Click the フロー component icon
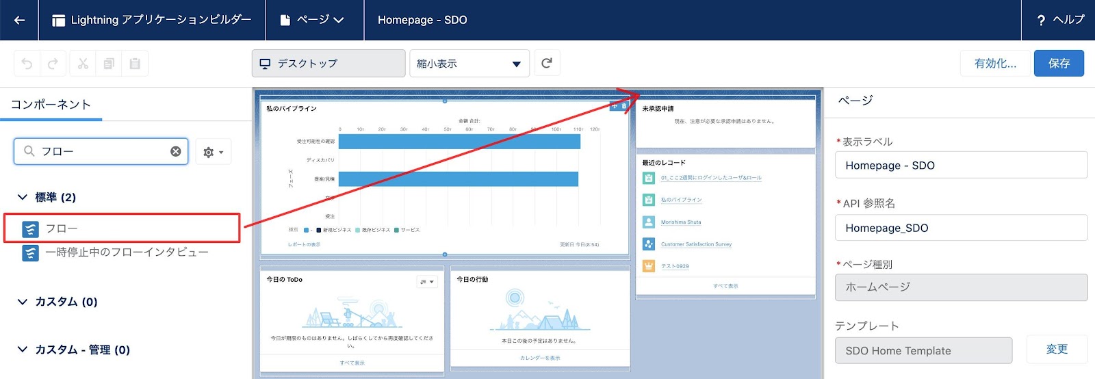The height and width of the screenshot is (379, 1095). (30, 229)
